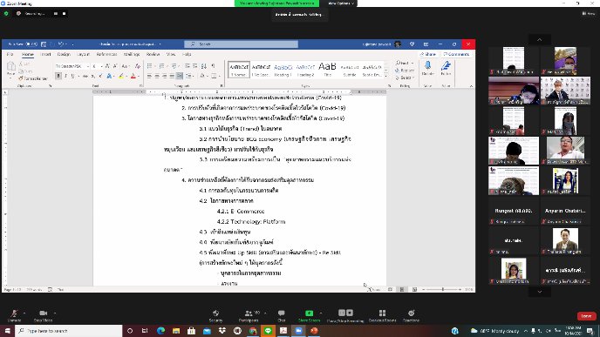Click the Grow Font icon
The width and height of the screenshot is (600, 337).
pos(108,66)
